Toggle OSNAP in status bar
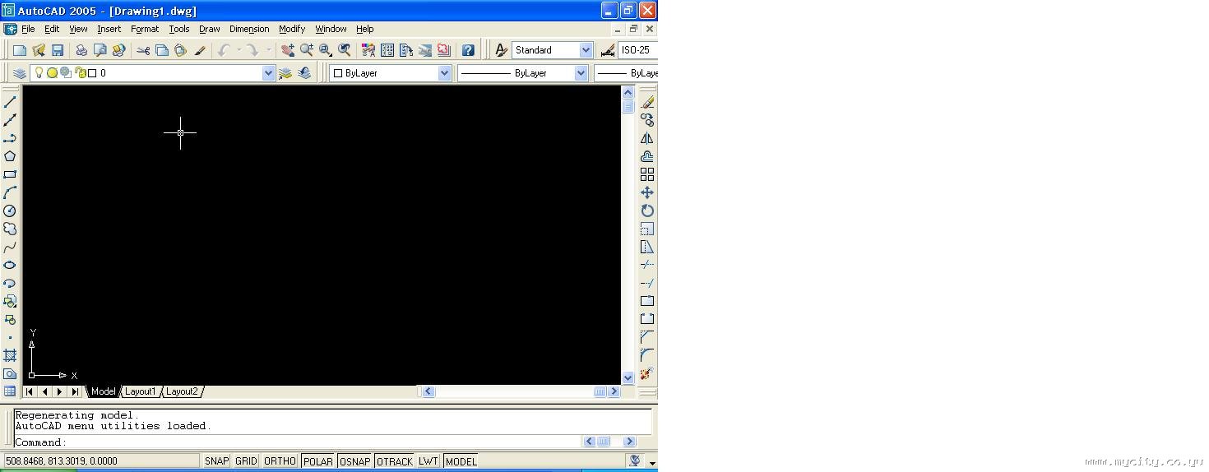 tap(355, 461)
